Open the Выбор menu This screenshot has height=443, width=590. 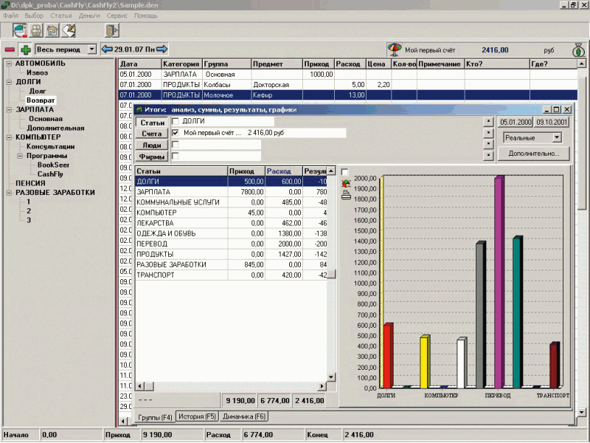(34, 16)
